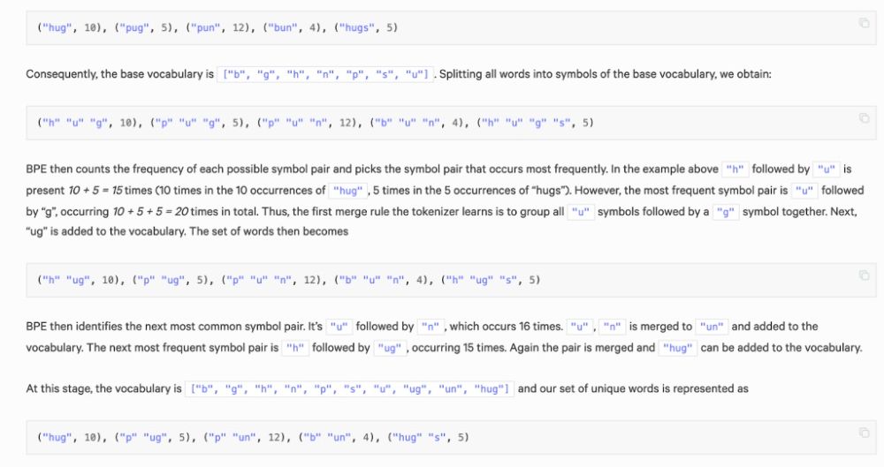Copy the first word-frequency code block
This screenshot has height=467, width=884.
pos(864,23)
